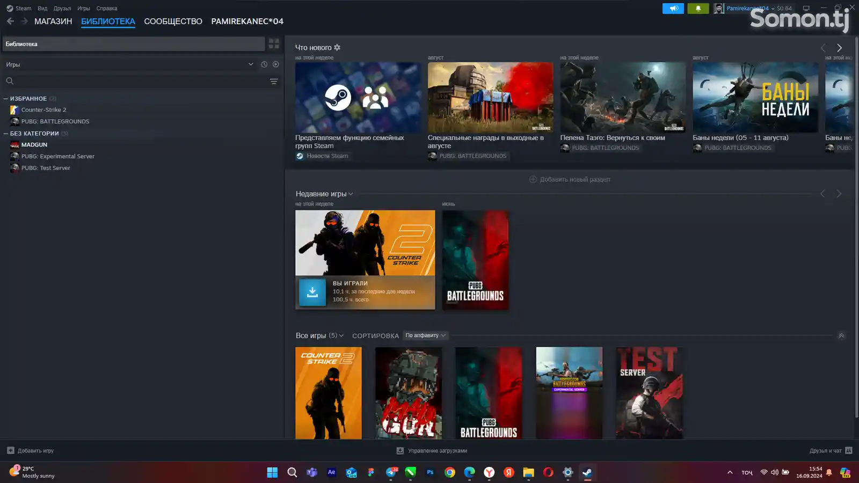Open the PAMIREKANEC*04 profile tab
Screen dimensions: 859x483
pyautogui.click(x=247, y=21)
